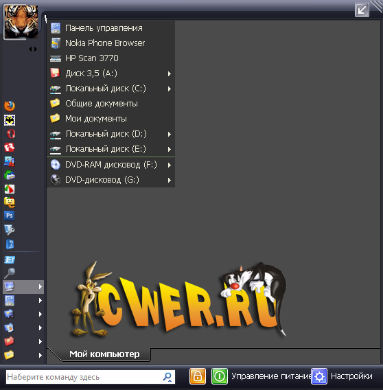This screenshot has height=390, width=383.
Task: Open the blue help book icon
Action: 10,244
